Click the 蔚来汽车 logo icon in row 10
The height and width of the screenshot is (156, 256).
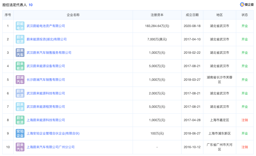tap(20, 147)
